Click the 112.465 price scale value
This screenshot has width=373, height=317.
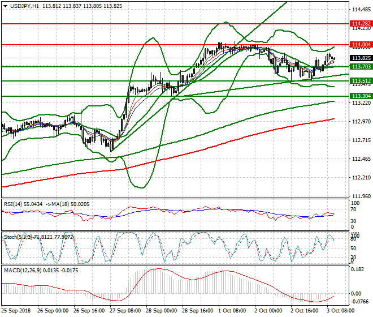tap(361, 158)
